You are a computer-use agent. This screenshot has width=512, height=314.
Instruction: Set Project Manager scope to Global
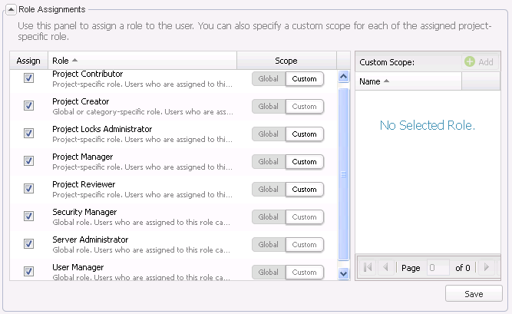269,162
